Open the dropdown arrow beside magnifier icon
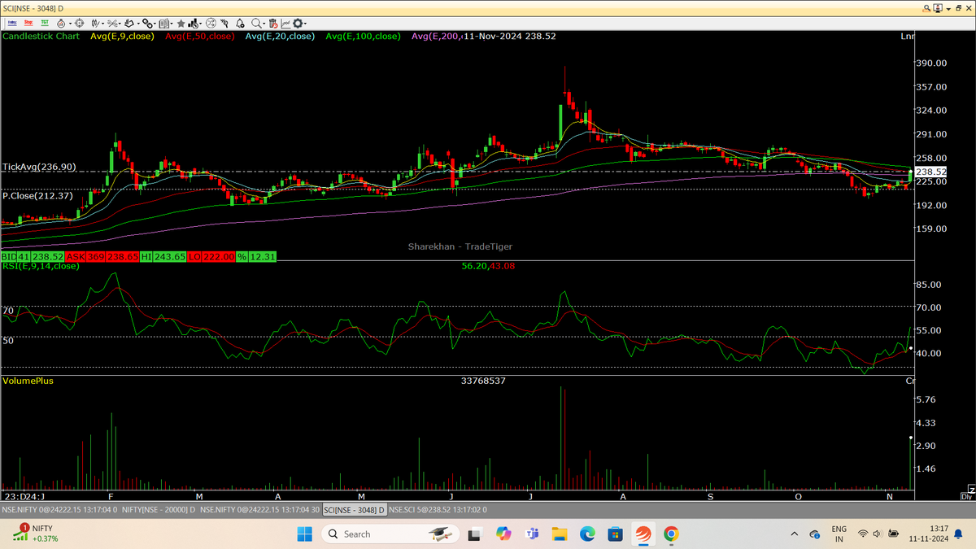This screenshot has width=976, height=549. click(x=264, y=24)
